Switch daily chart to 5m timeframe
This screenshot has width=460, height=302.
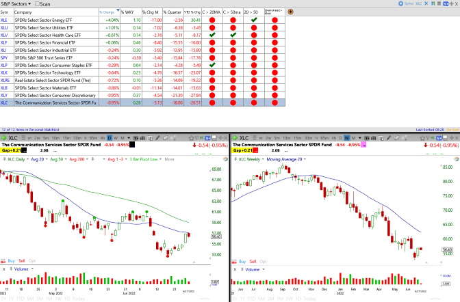pyautogui.click(x=46, y=138)
